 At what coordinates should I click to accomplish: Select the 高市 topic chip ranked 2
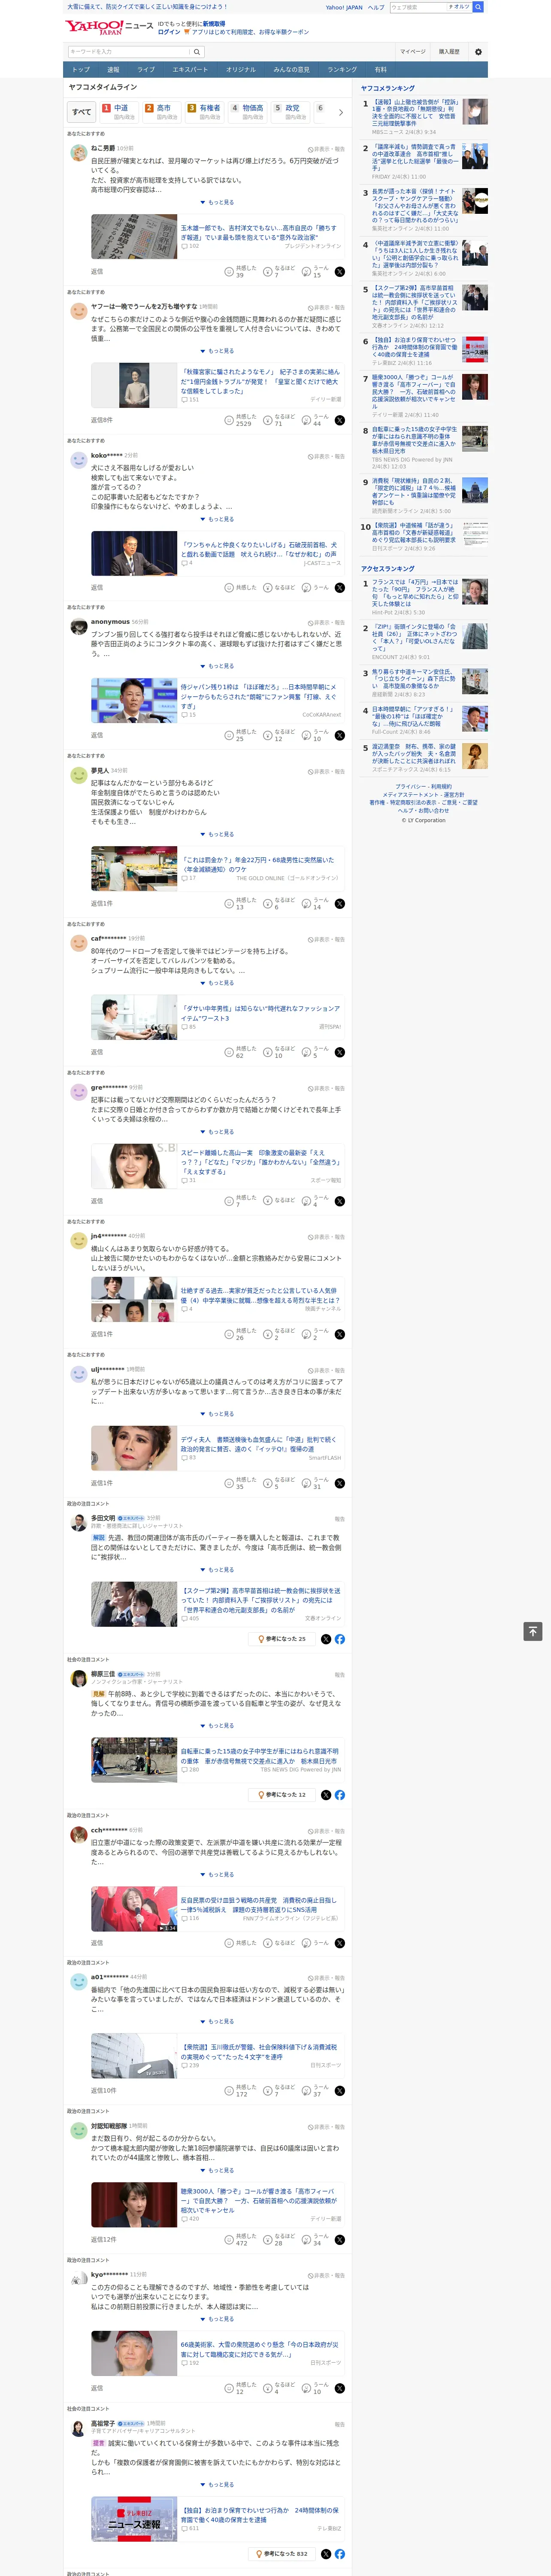(163, 112)
